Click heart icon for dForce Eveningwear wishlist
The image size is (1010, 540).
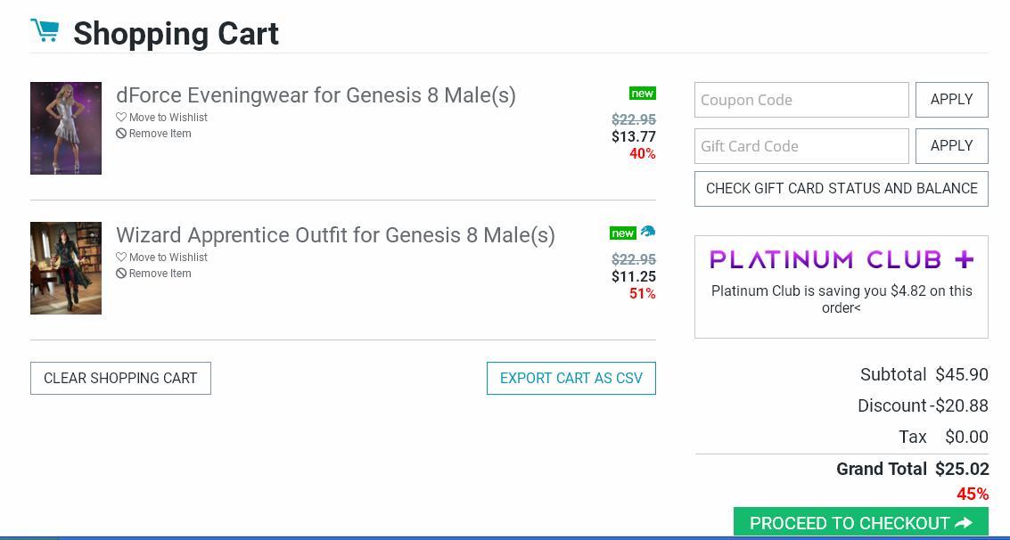[x=121, y=118]
